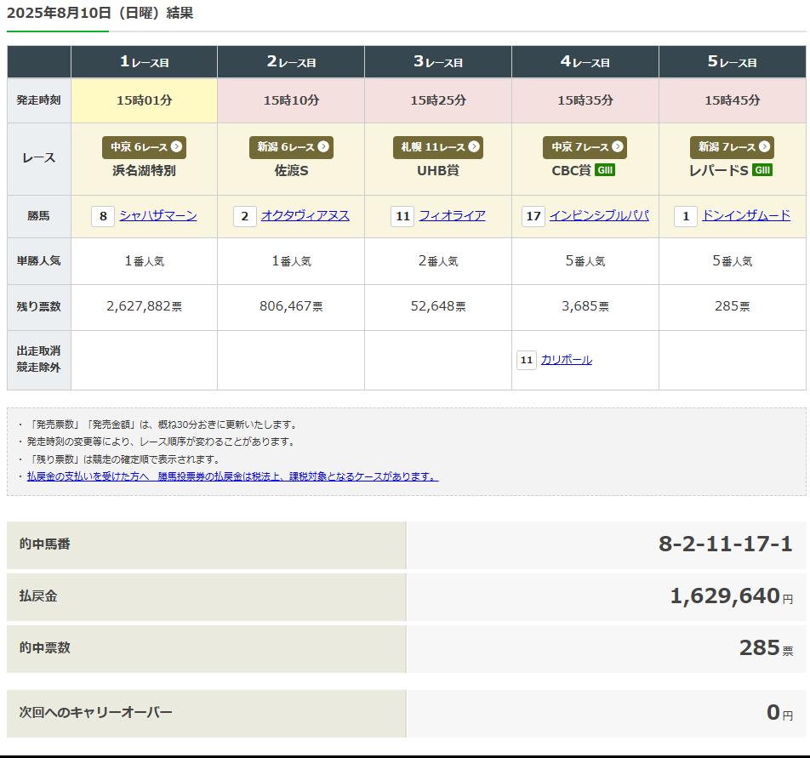
Task: Click race name CBC賞
Action: (x=572, y=170)
